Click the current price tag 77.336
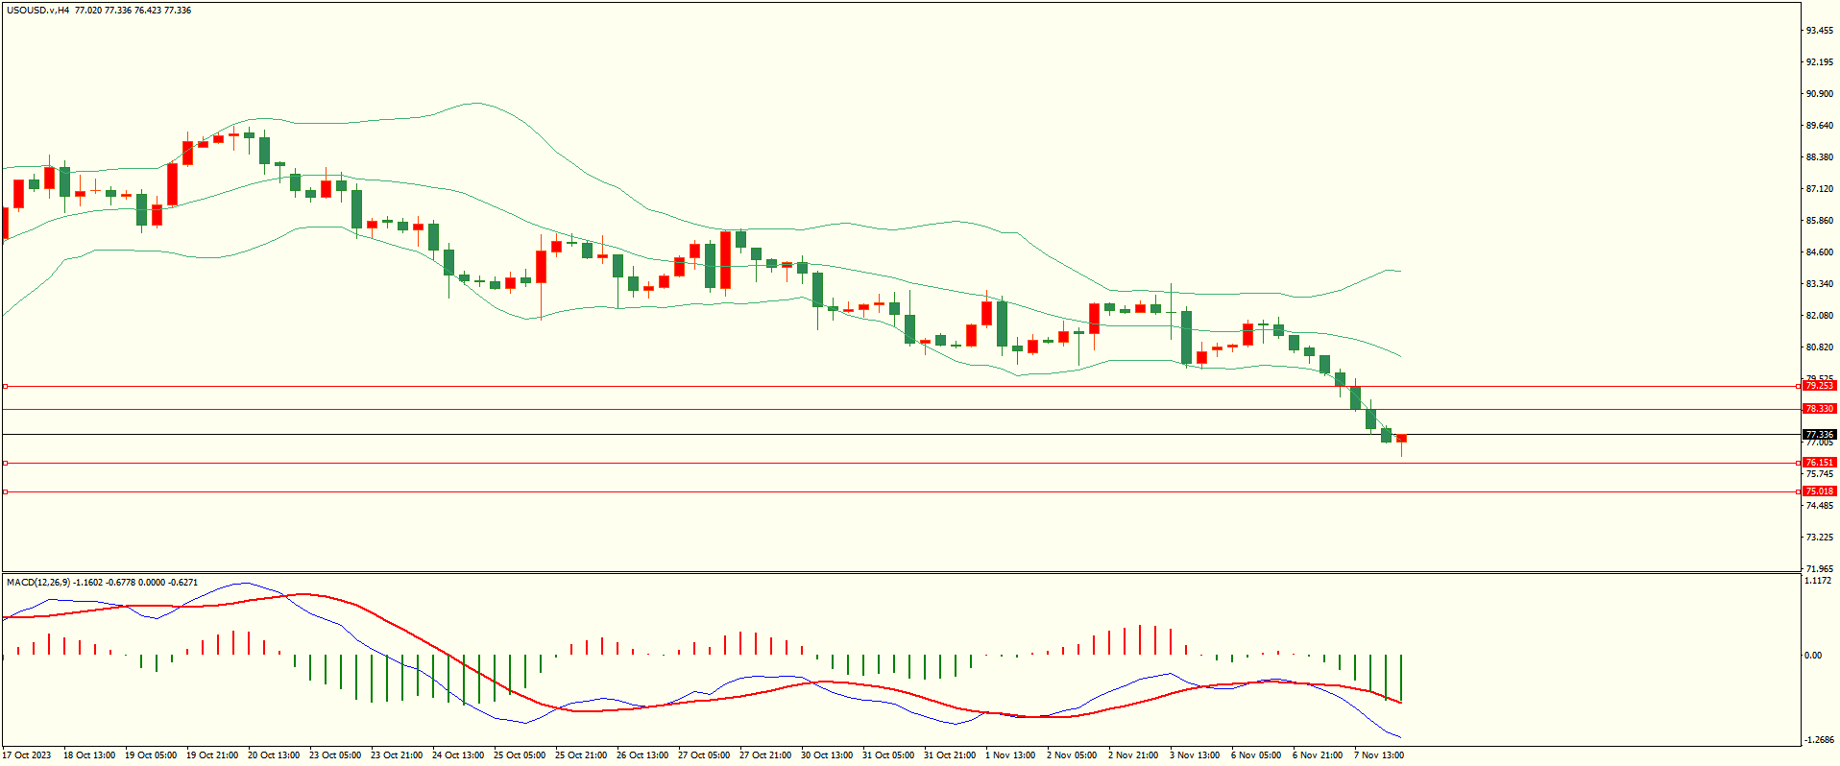 [x=1819, y=435]
